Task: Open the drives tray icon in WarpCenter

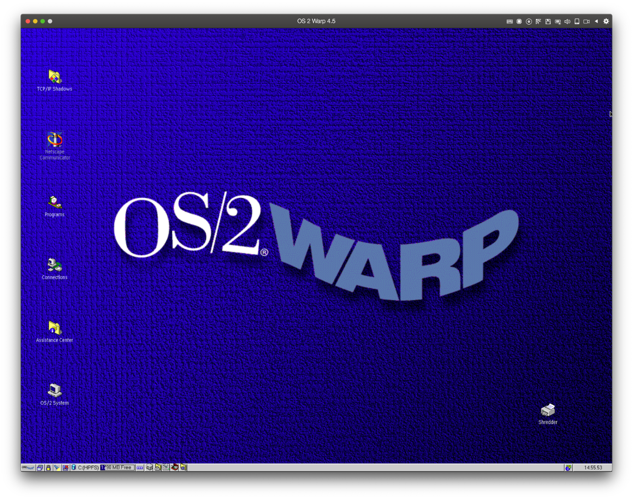Action: coord(149,468)
